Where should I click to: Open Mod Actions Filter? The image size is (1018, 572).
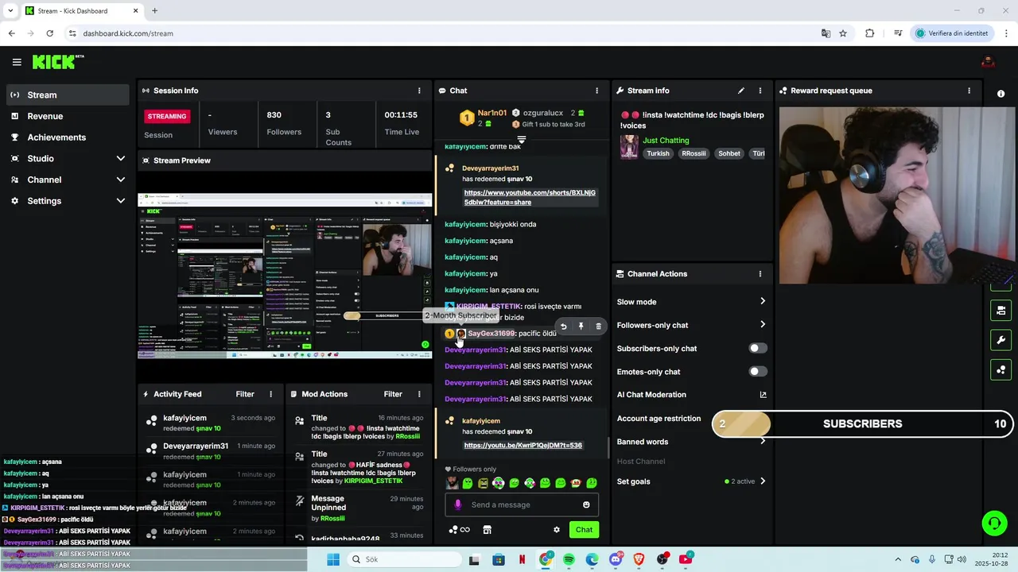click(393, 394)
